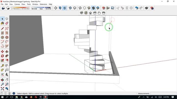This screenshot has width=177, height=99.
Task: Select the Follow Me tool
Action: (7, 56)
